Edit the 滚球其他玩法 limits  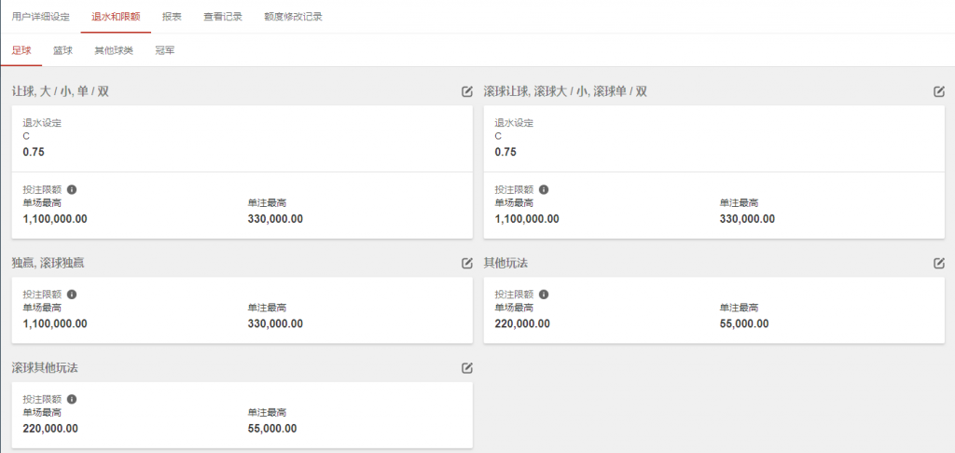(466, 367)
